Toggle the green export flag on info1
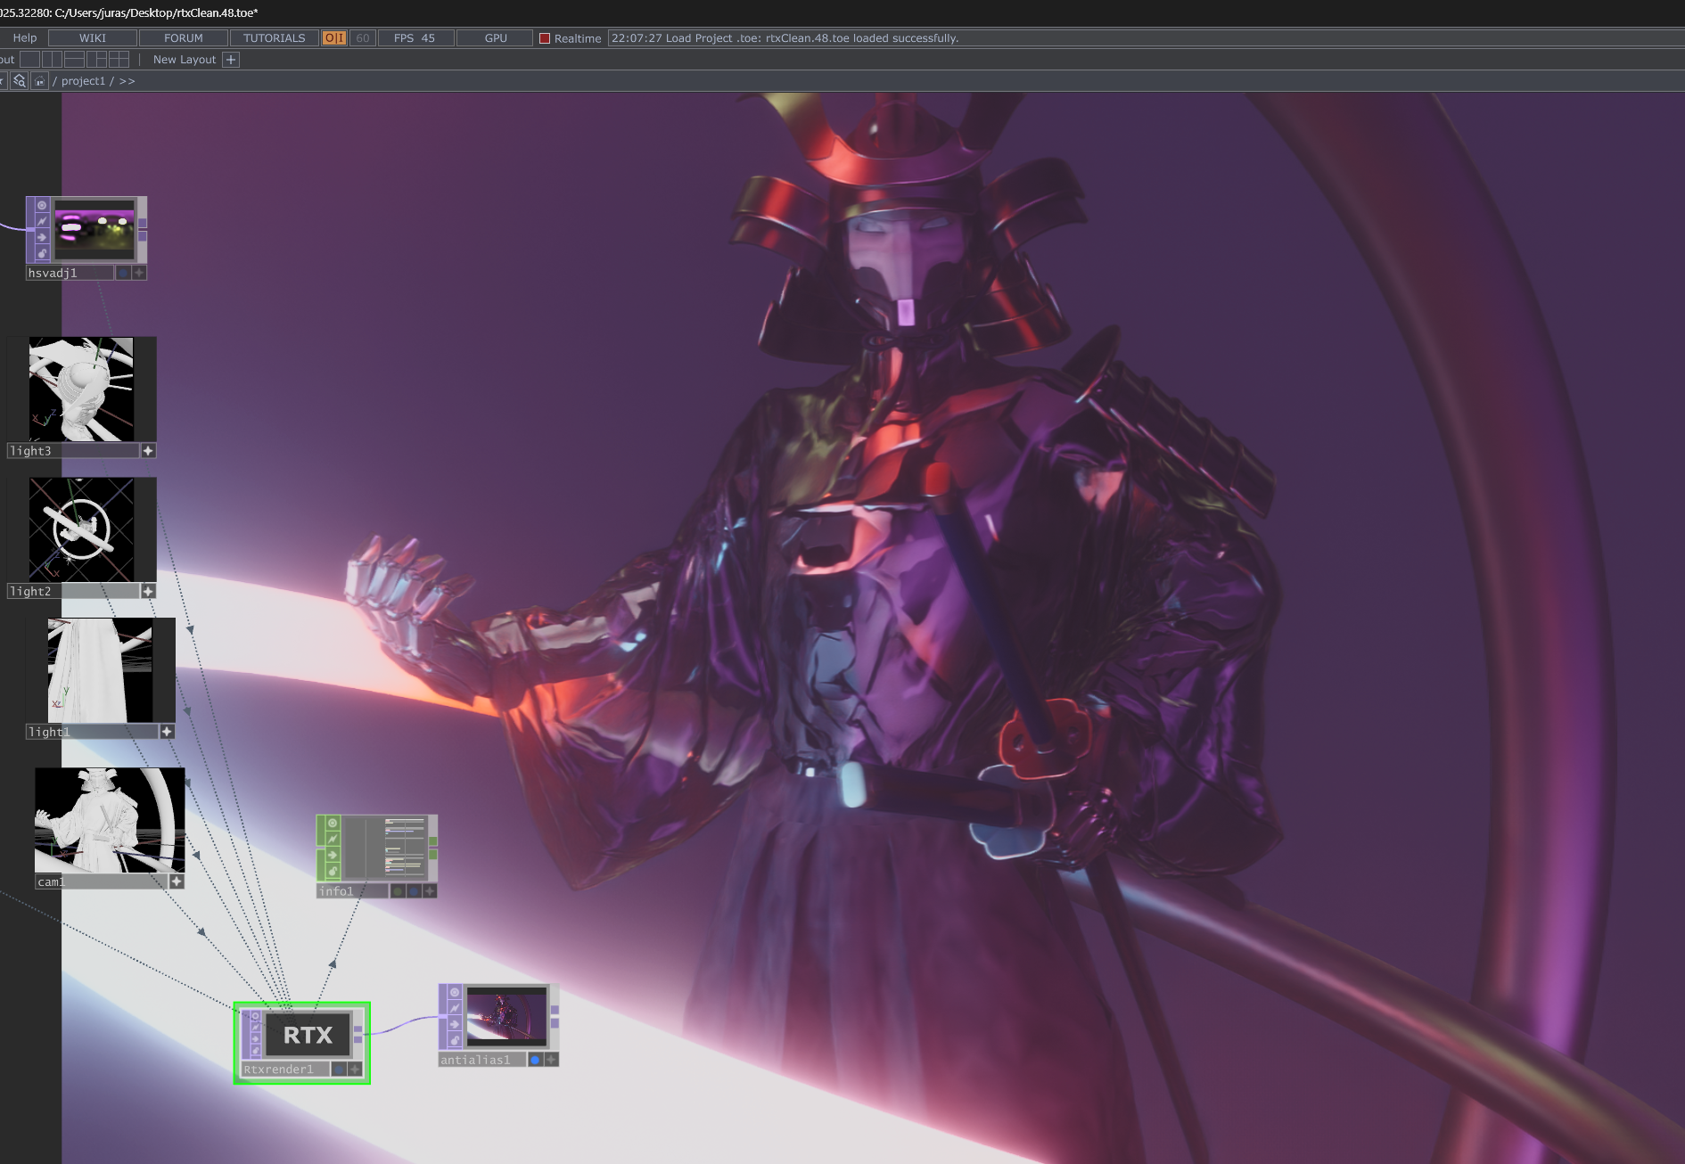Screen dimensions: 1685x1164 [x=398, y=891]
